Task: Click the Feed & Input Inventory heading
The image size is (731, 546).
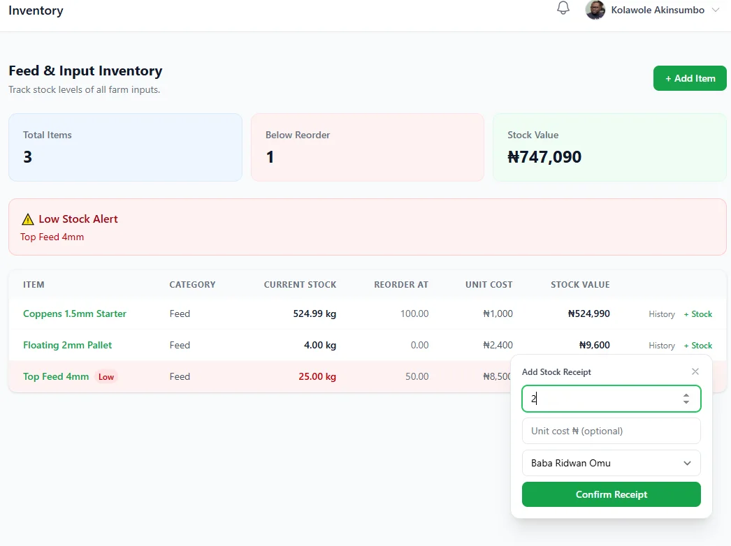Action: click(85, 71)
